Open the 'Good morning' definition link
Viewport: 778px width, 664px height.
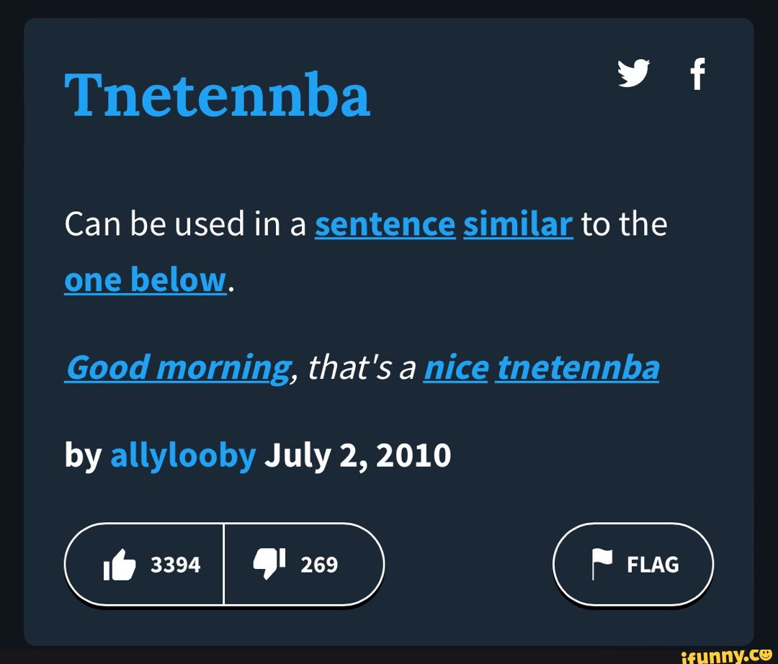pos(175,367)
